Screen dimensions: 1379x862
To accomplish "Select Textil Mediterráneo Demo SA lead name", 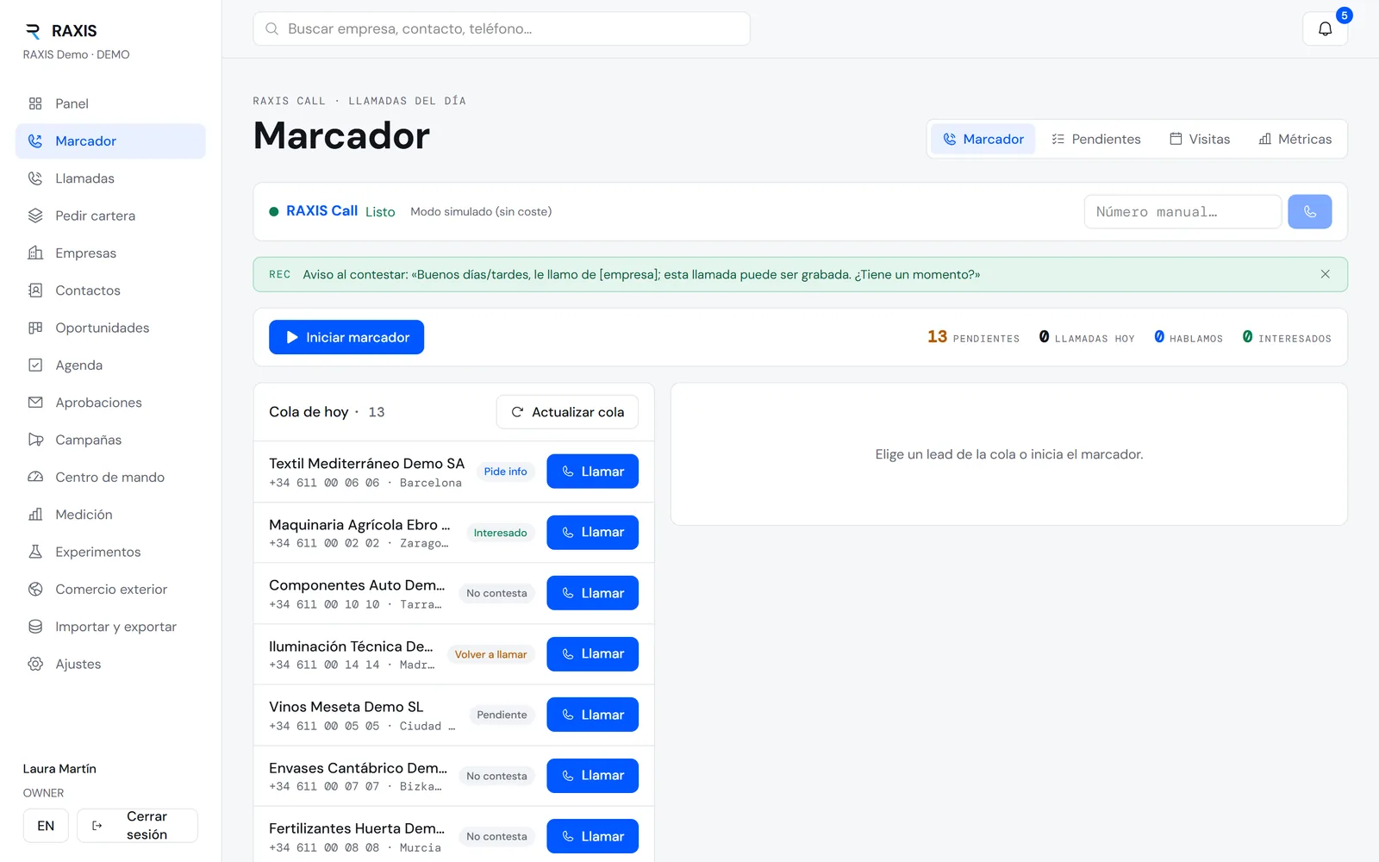I will 366,464.
